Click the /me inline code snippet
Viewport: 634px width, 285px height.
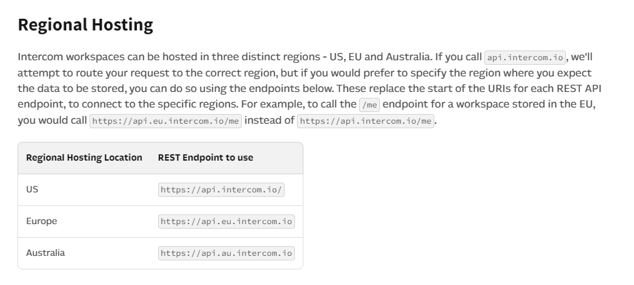pos(370,105)
